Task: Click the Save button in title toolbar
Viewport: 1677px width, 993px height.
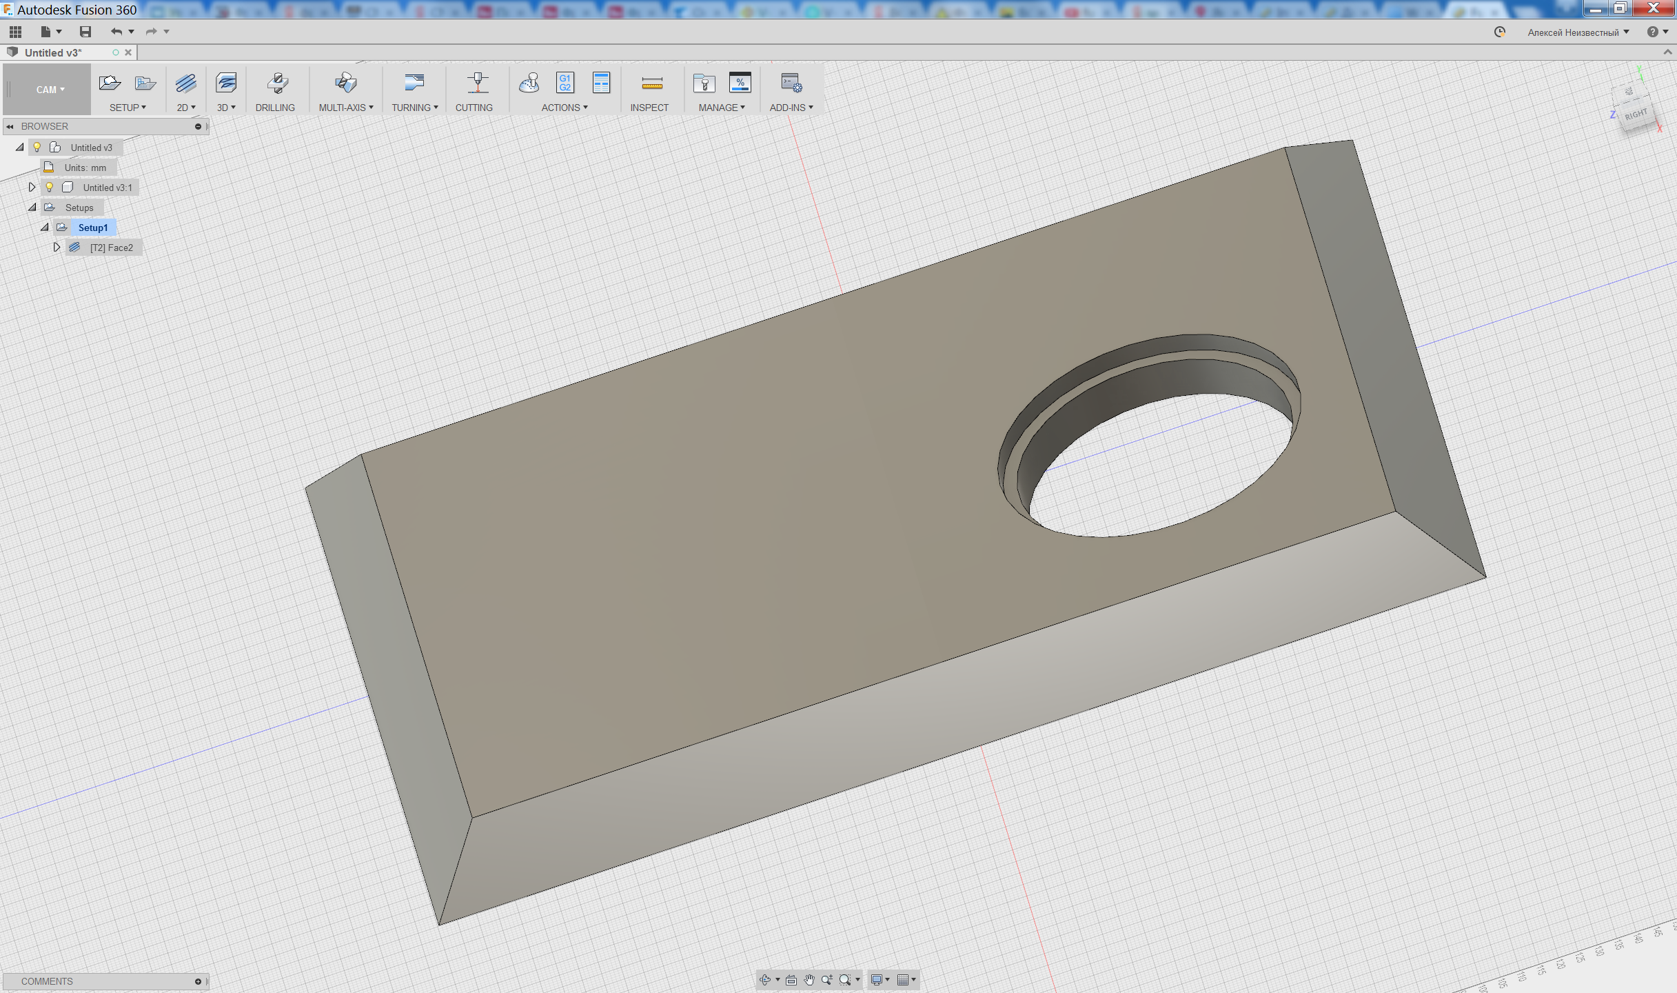Action: click(85, 32)
